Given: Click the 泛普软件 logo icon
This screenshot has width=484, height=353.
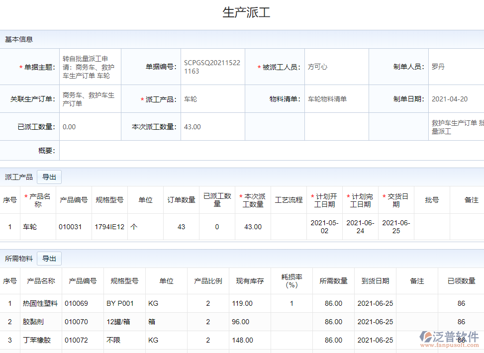Looking at the screenshot, I should [425, 337].
